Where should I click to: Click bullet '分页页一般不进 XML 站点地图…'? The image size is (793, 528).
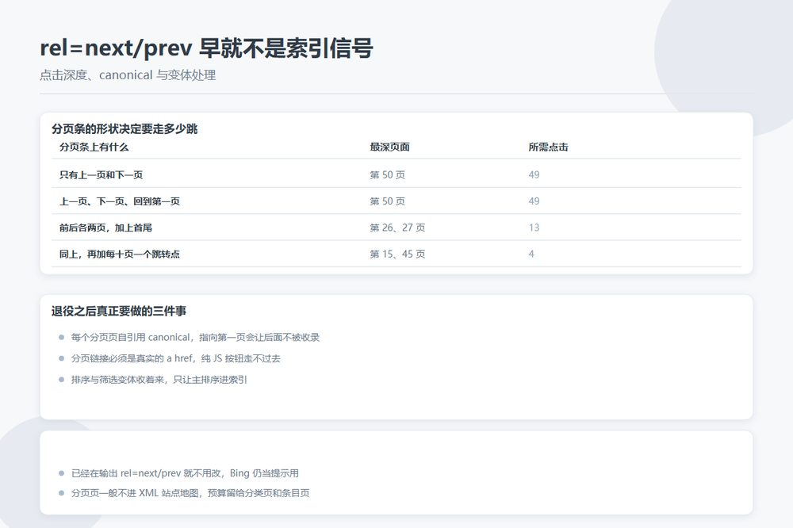tap(190, 493)
